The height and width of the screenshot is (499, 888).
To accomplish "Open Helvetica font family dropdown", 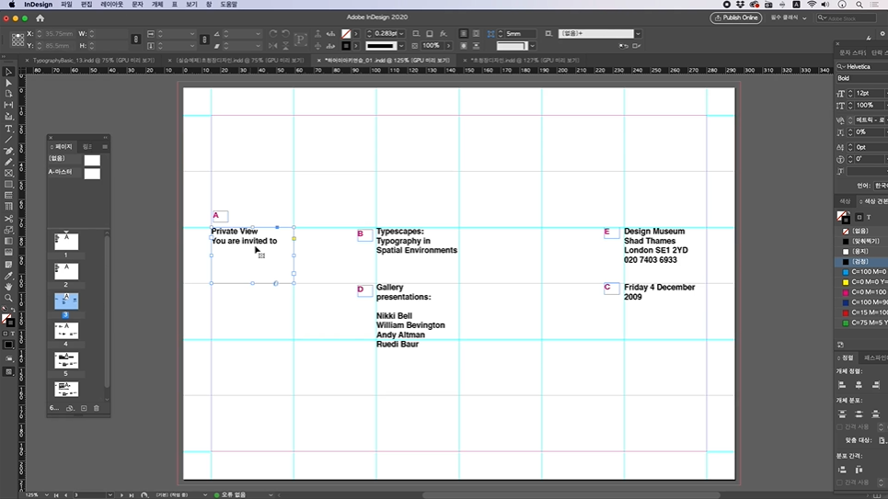I will tap(863, 67).
